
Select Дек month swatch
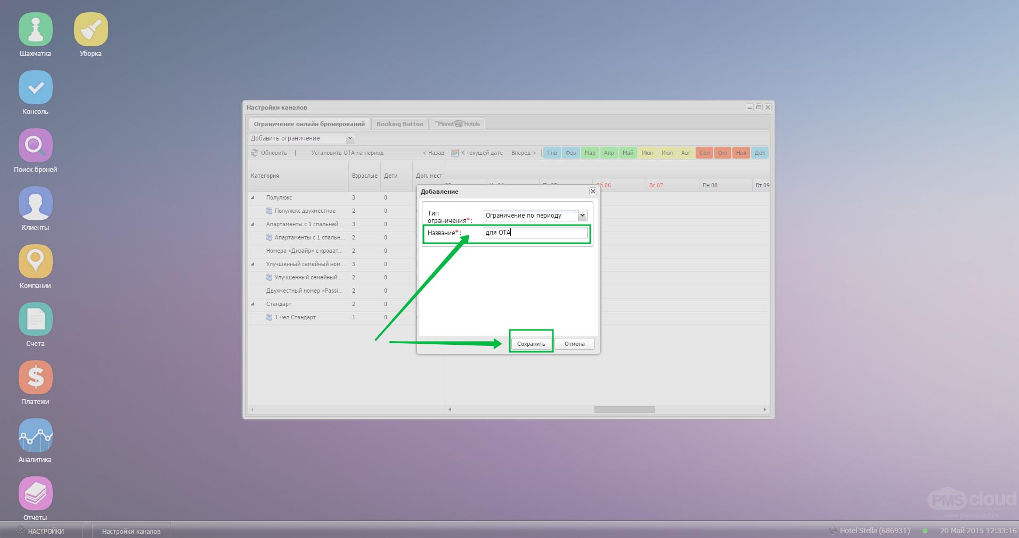coord(760,153)
